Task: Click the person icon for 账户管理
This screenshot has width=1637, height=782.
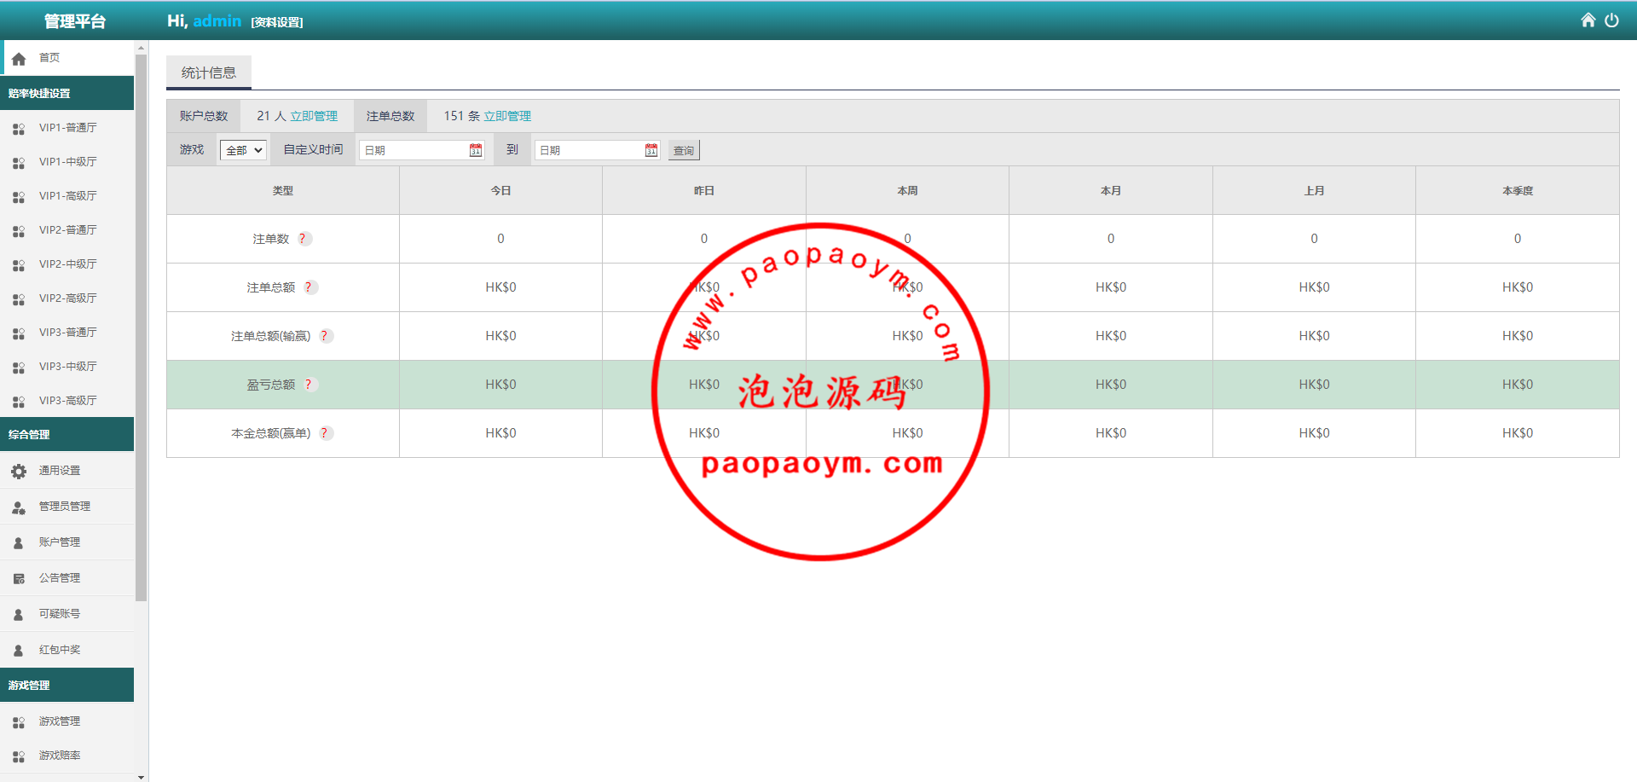Action: 19,542
